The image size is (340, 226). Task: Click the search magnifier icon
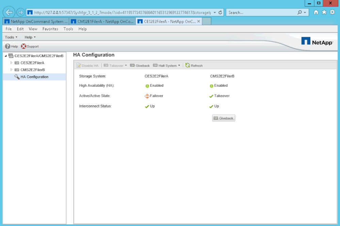coord(299,13)
